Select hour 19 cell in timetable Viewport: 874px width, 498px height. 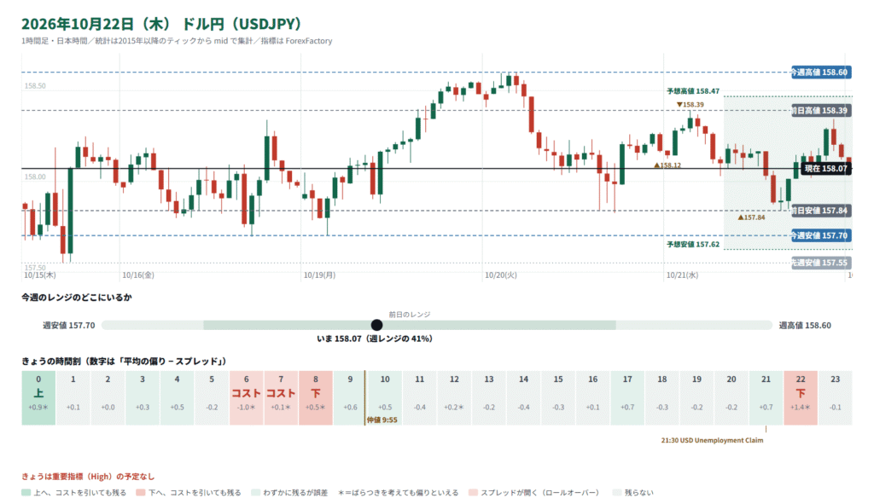[696, 397]
